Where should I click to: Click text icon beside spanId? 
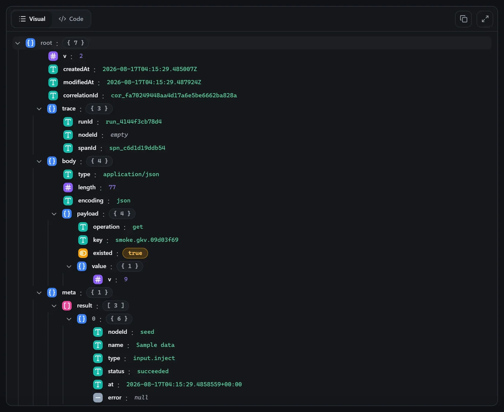click(68, 148)
